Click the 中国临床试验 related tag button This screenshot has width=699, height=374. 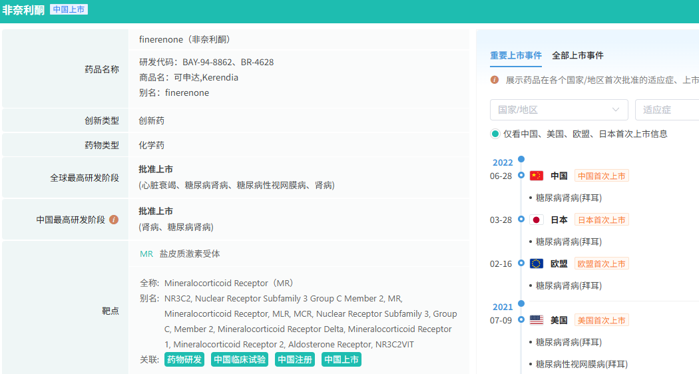point(240,360)
